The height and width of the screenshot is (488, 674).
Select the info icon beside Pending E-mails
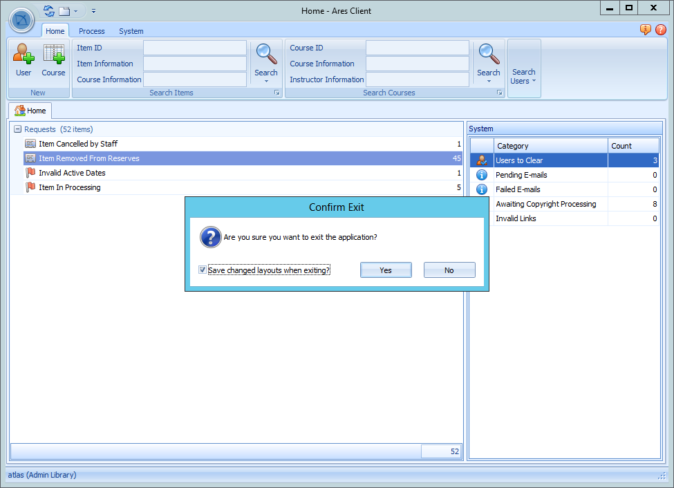coord(481,175)
